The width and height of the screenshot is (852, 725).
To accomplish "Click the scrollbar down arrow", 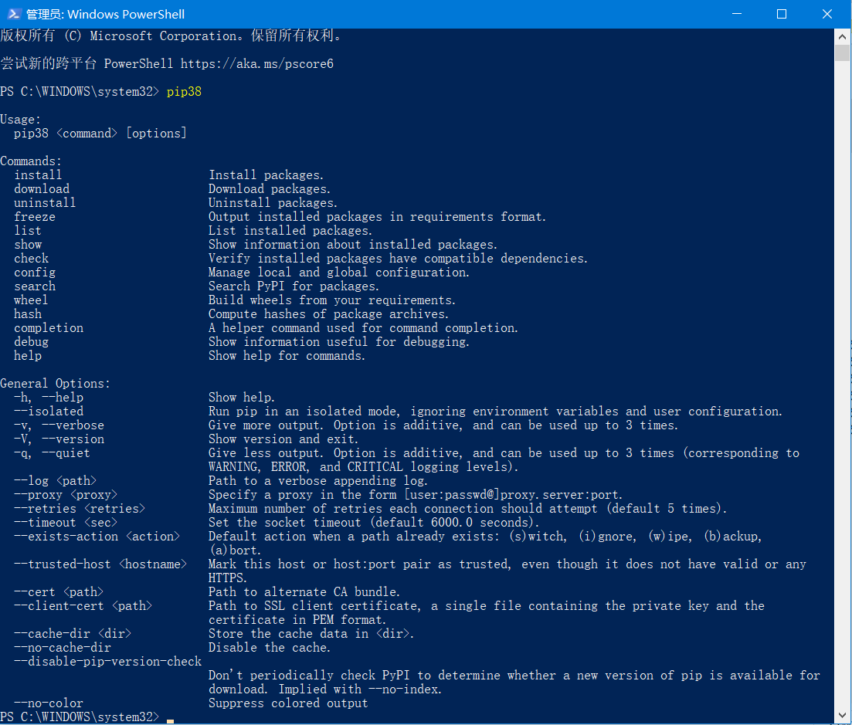I will point(842,715).
